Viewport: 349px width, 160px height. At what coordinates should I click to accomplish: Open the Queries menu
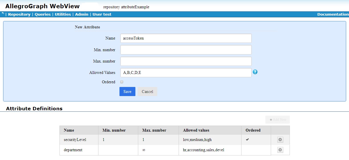pos(43,14)
